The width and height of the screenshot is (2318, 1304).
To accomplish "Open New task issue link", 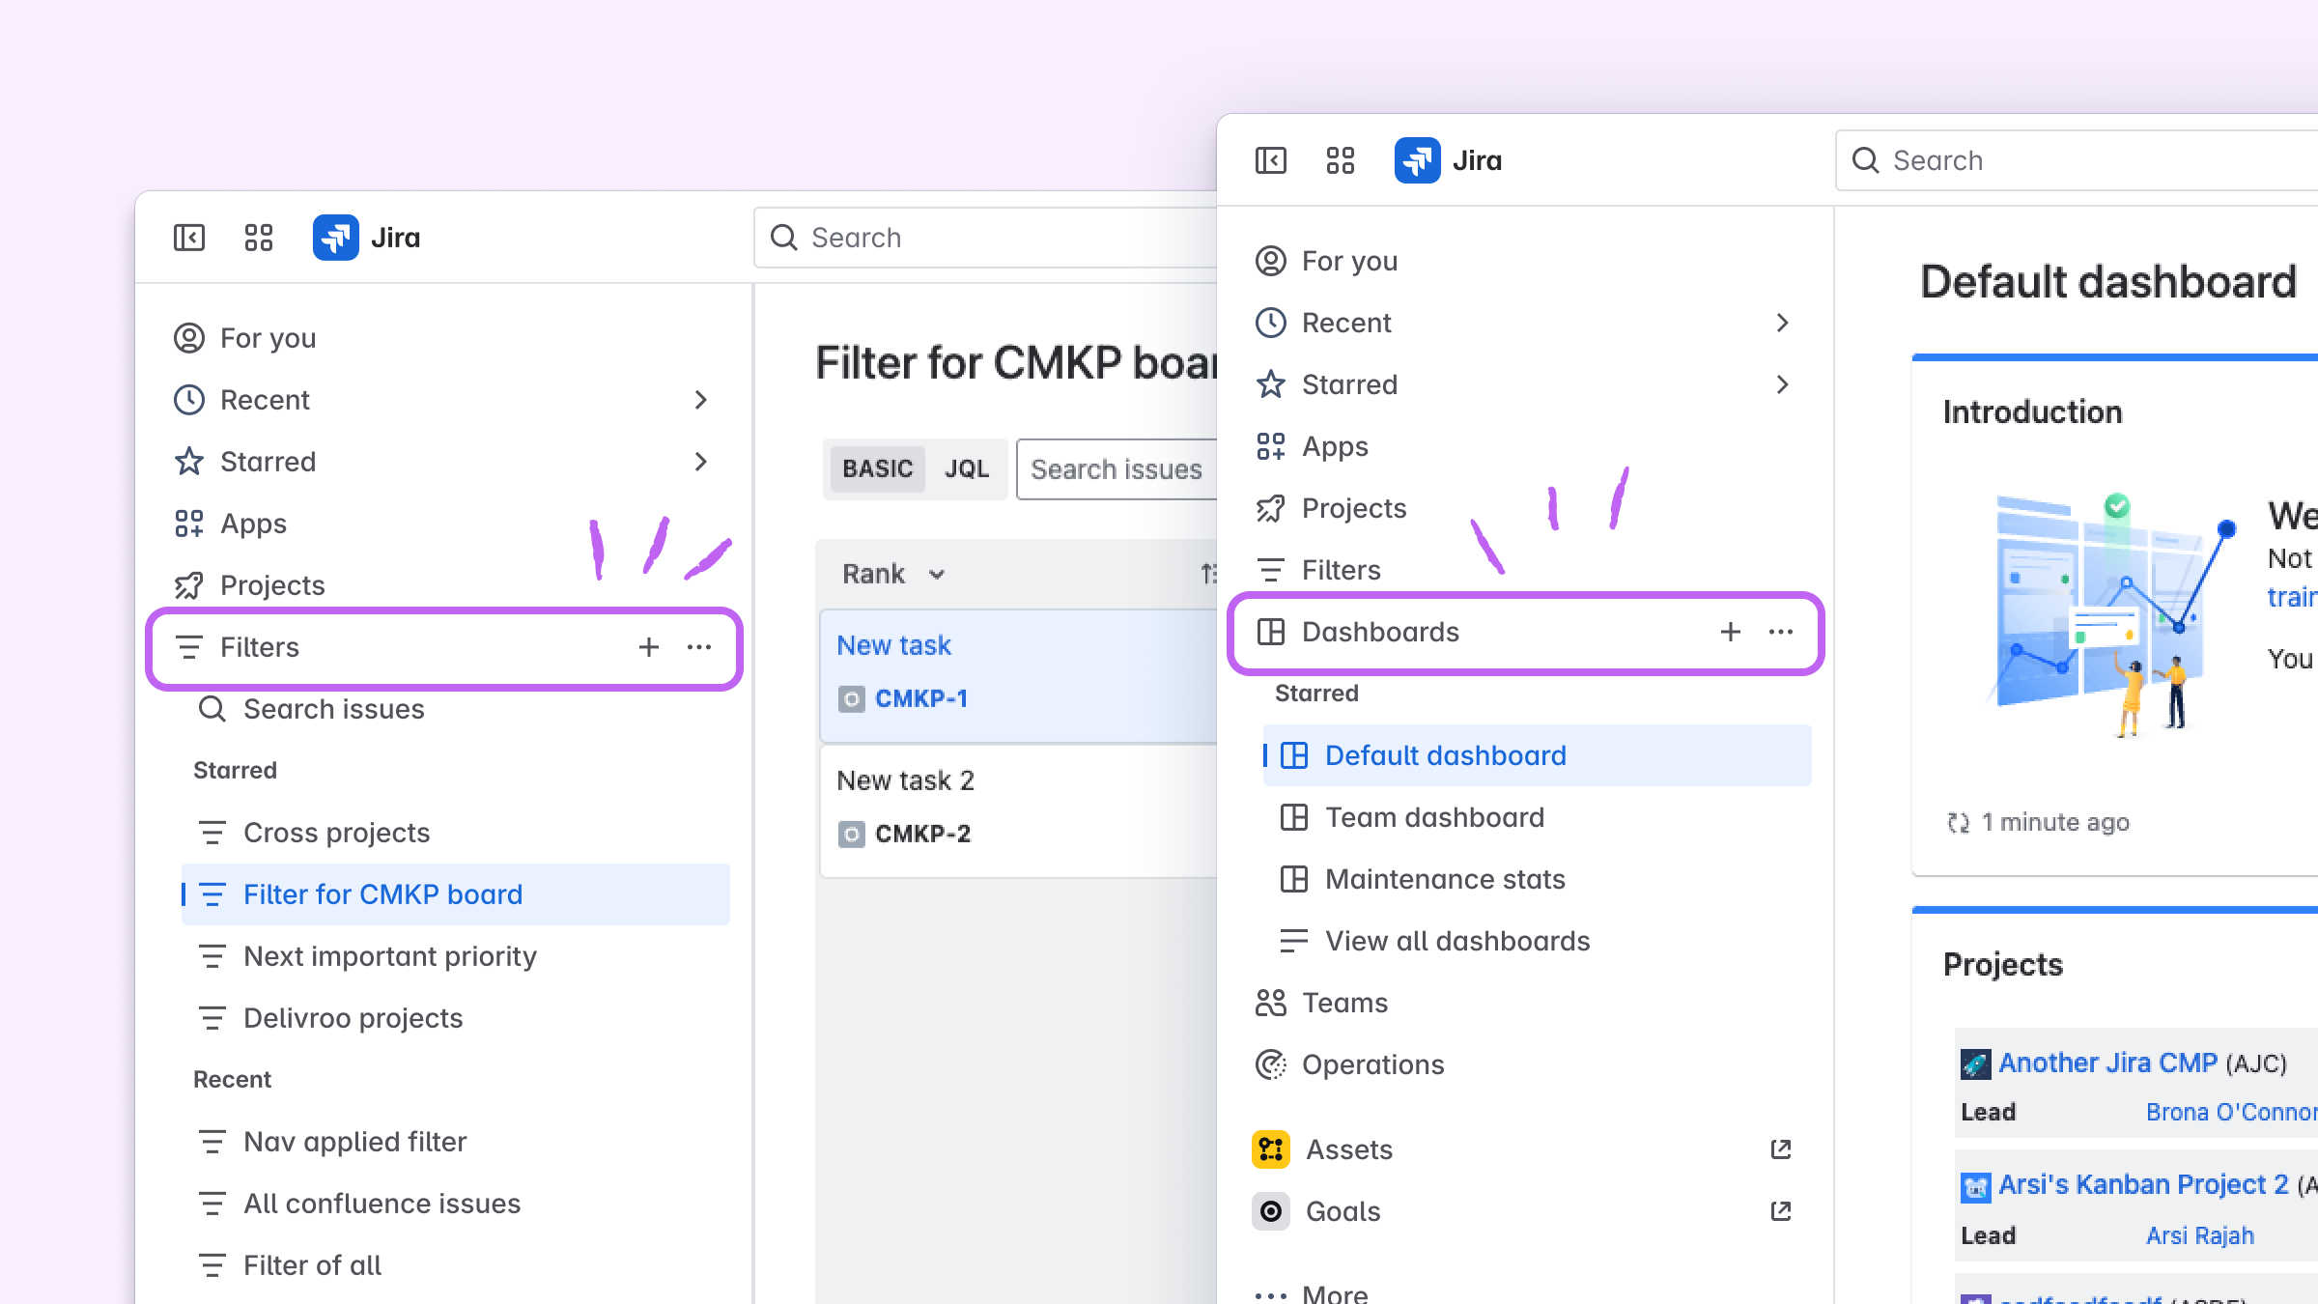I will [893, 645].
